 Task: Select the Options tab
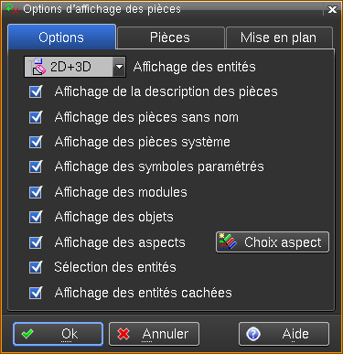(62, 37)
